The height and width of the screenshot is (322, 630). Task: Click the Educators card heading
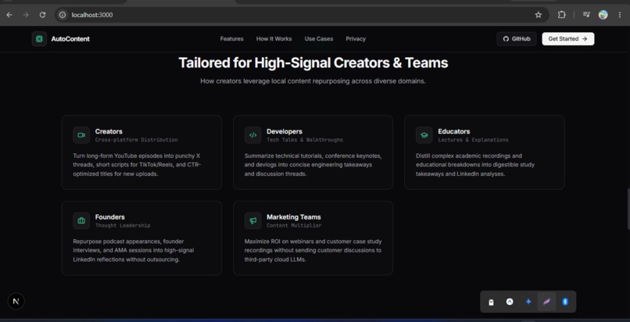(x=454, y=131)
